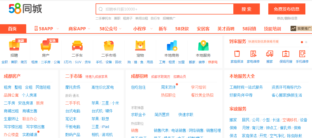
Task: Select the 保姆月嫂 service icon
Action: [x=286, y=54]
